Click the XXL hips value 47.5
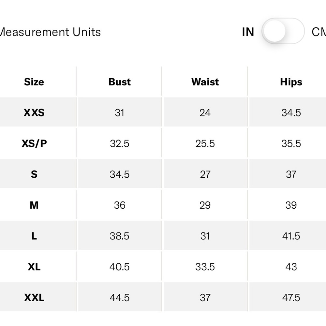Screen dimensions: 326x326 291,298
